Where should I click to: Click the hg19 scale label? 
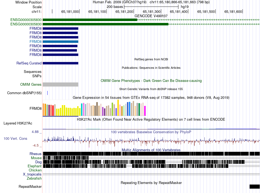coord(184,7)
